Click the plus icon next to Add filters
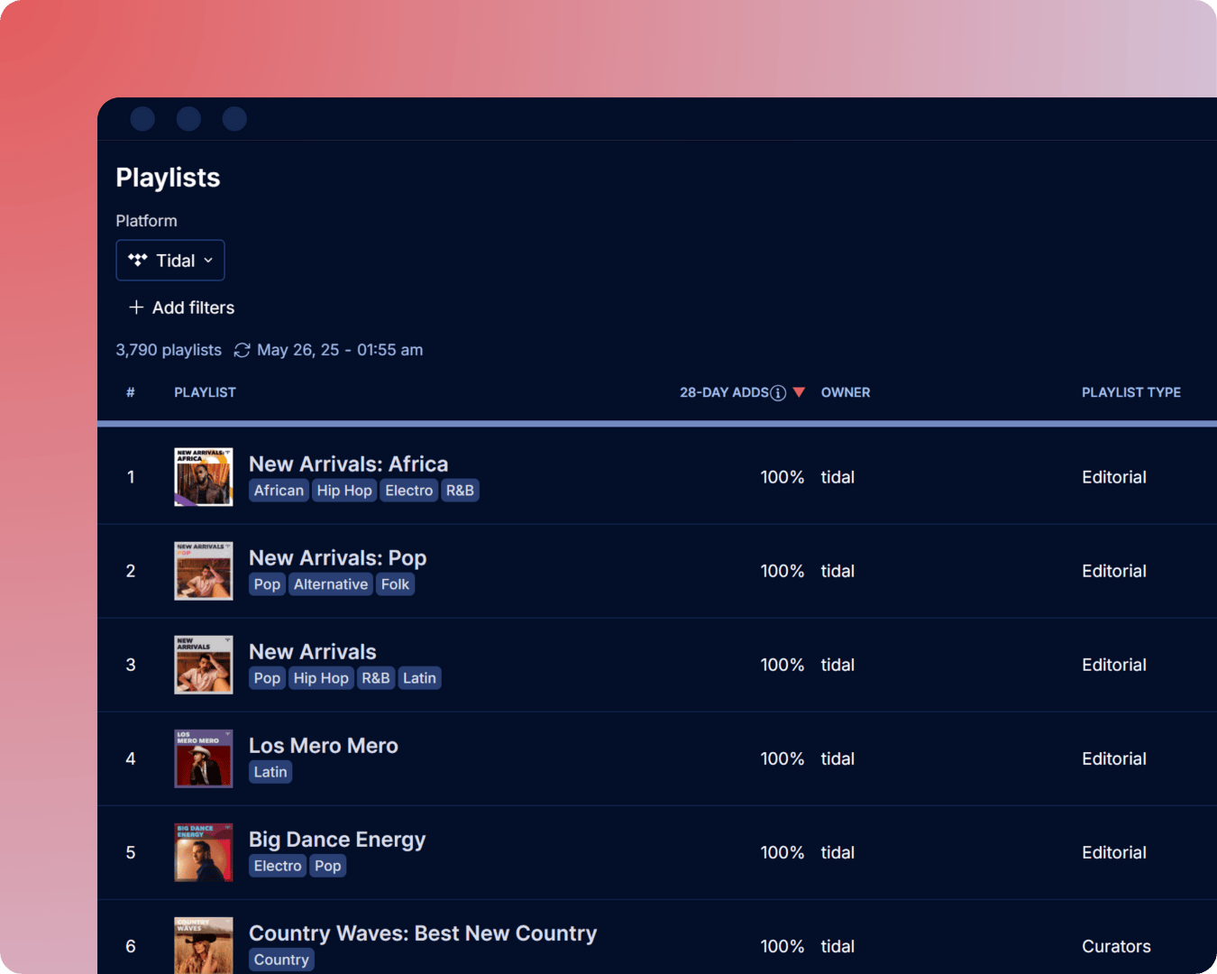 pyautogui.click(x=135, y=308)
